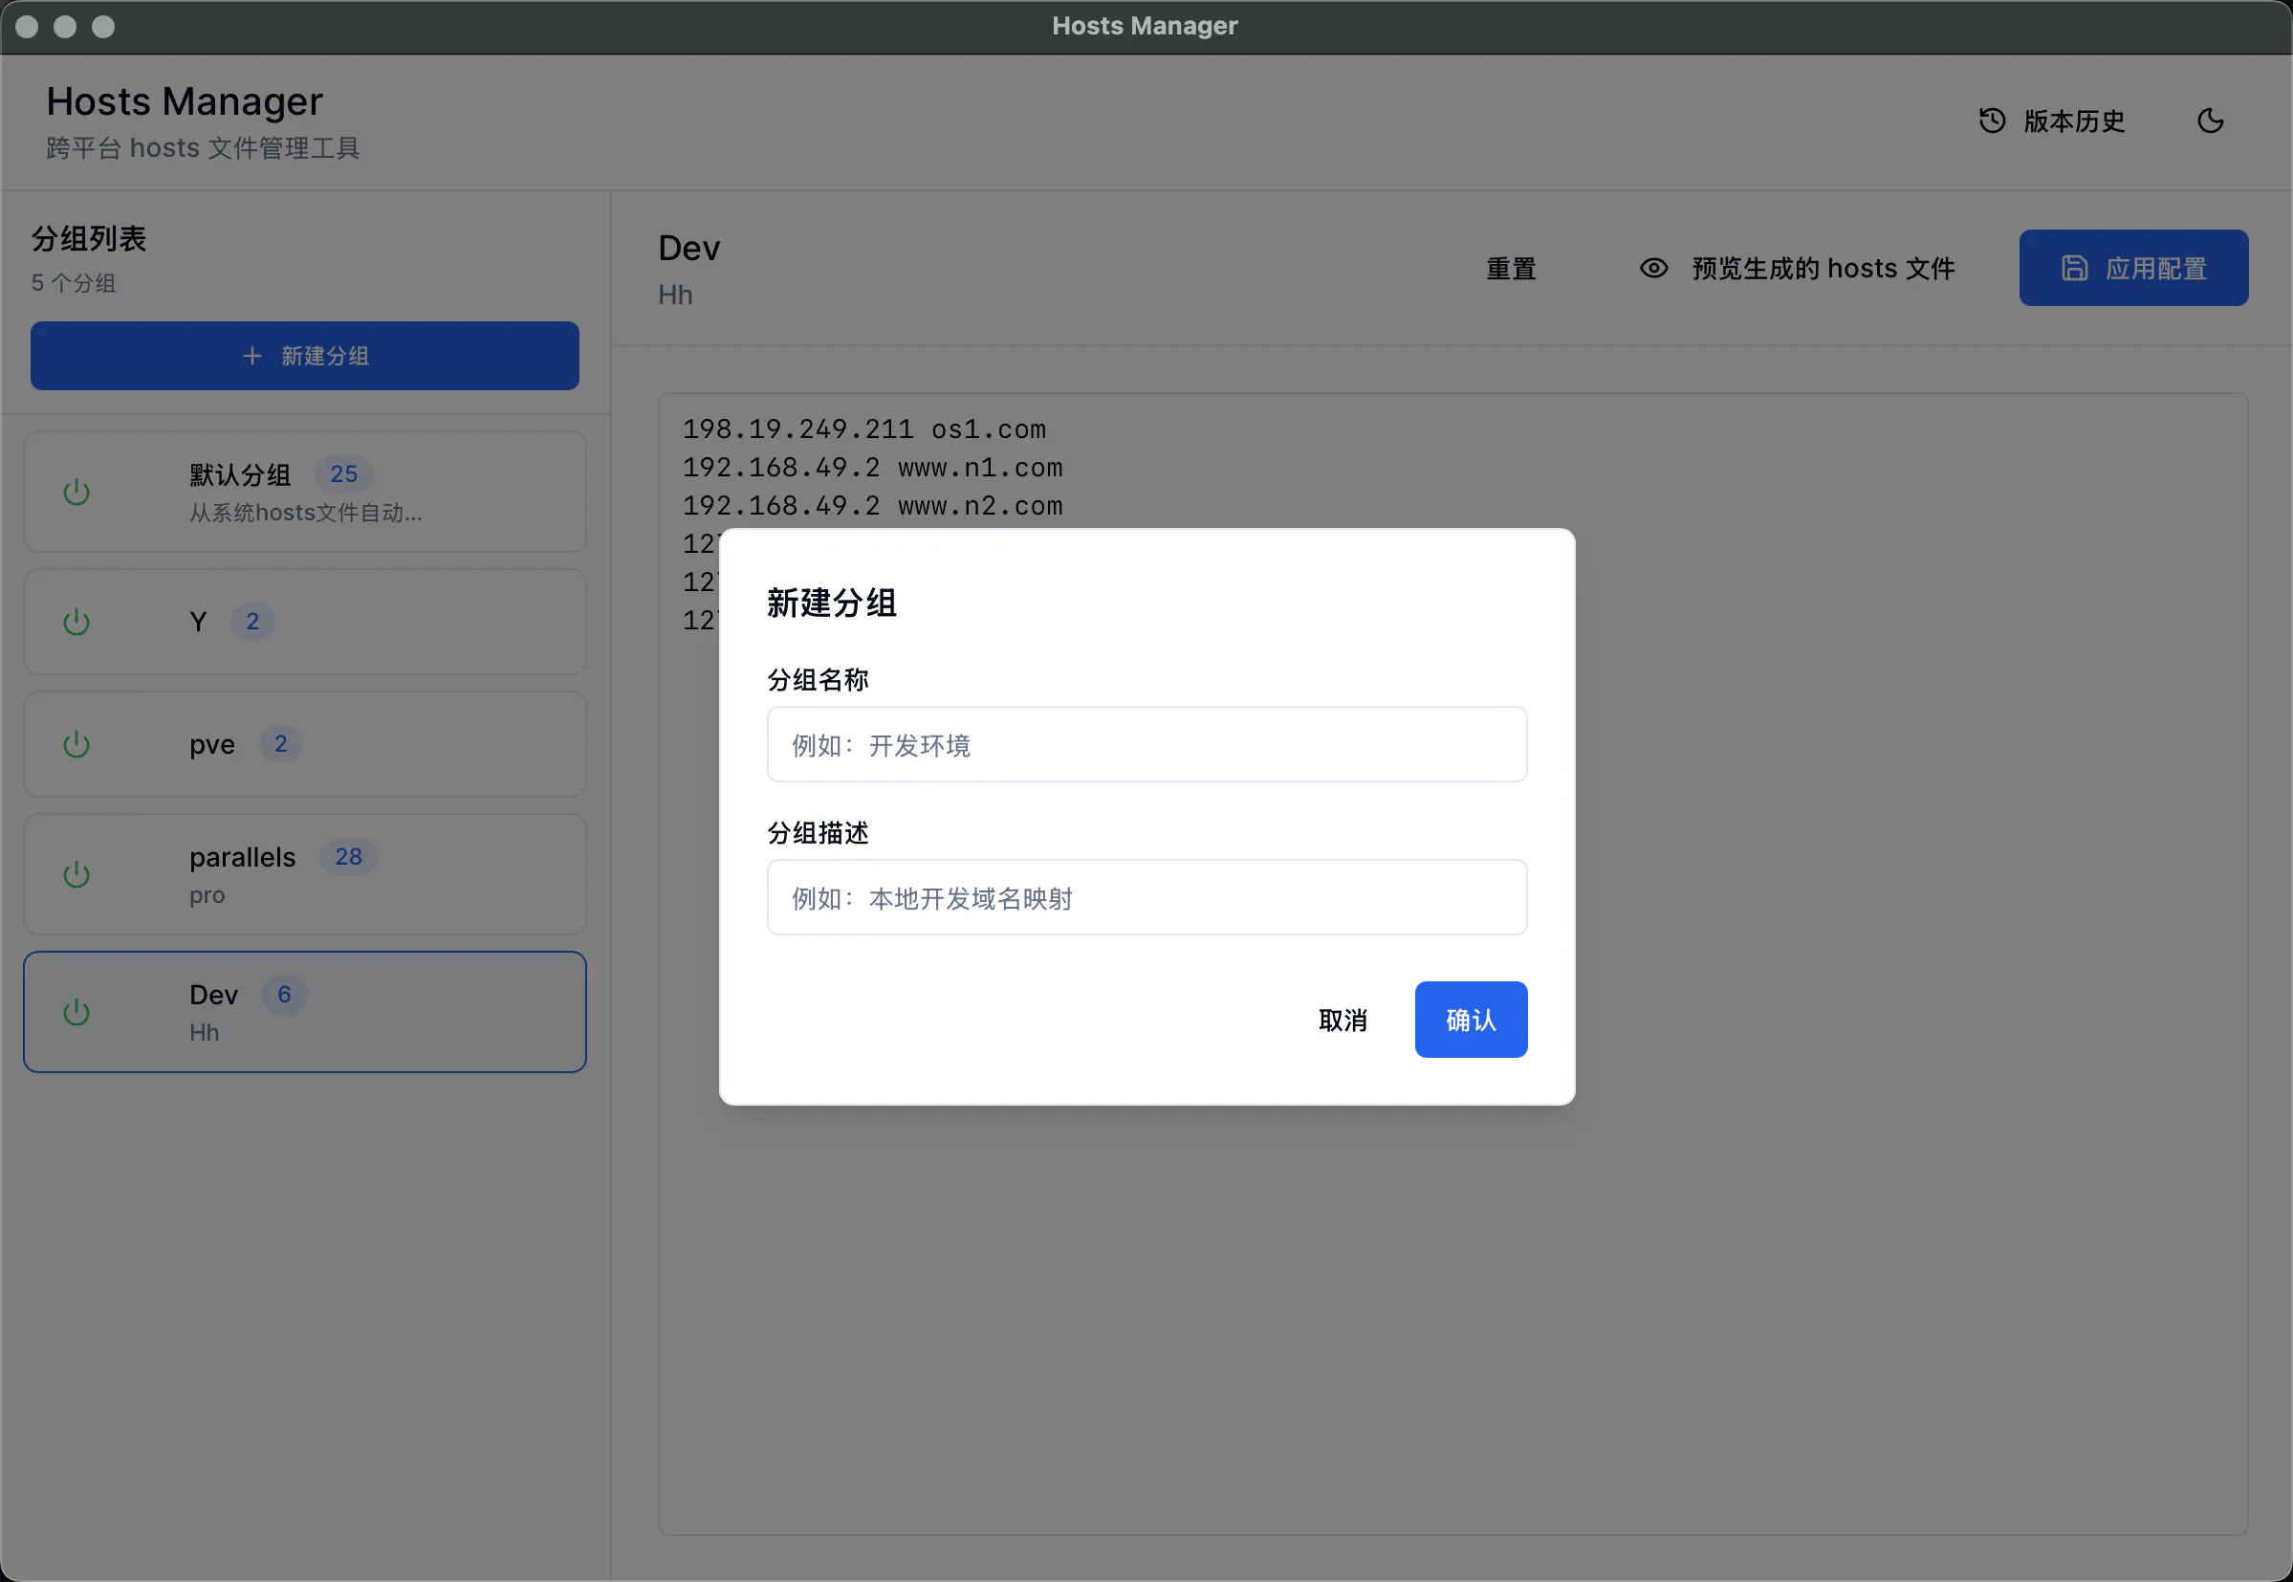Open 版本历史 version history

point(2052,121)
